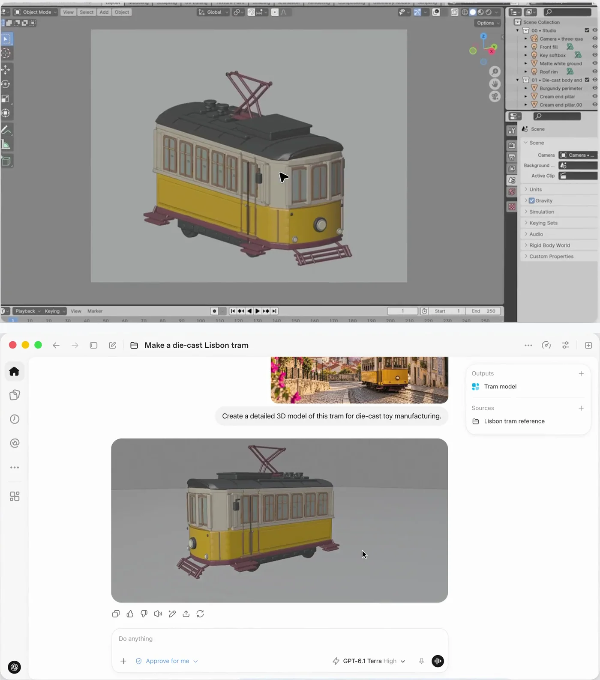The width and height of the screenshot is (600, 680).
Task: Start a new chat with compose icon
Action: [112, 345]
